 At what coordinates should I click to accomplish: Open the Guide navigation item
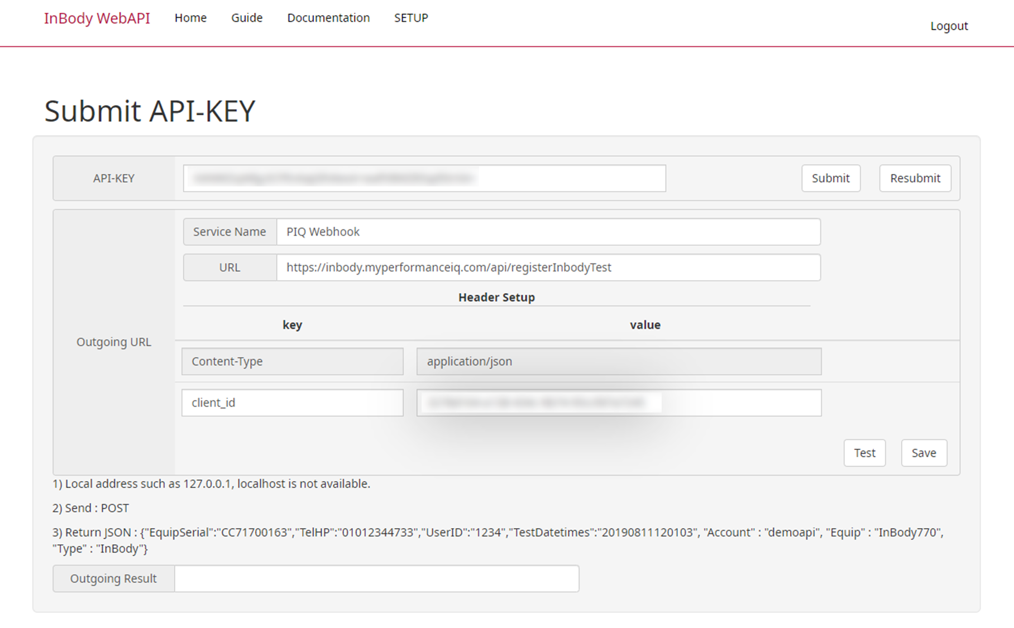click(246, 17)
